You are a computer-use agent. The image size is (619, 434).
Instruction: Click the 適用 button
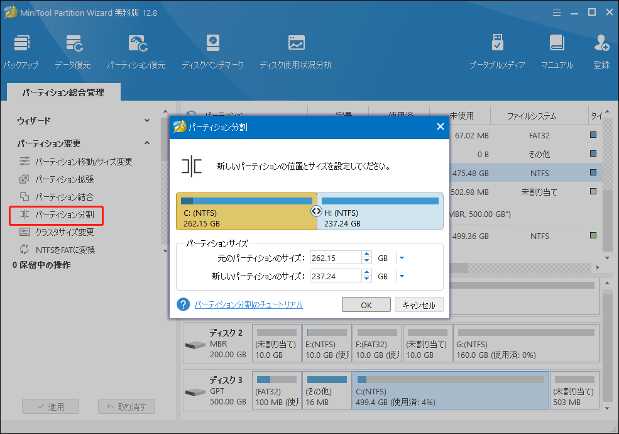point(50,406)
